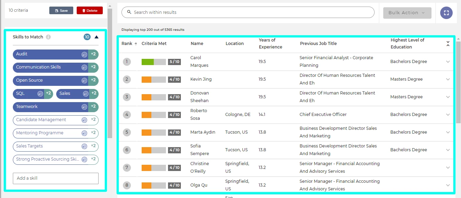Open the Bulk Action dropdown
The height and width of the screenshot is (198, 461).
coord(407,13)
